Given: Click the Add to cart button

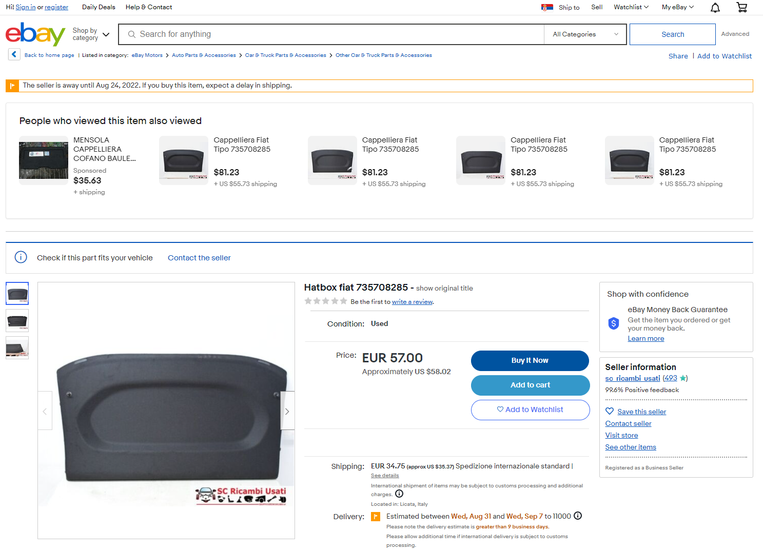Looking at the screenshot, I should point(530,385).
